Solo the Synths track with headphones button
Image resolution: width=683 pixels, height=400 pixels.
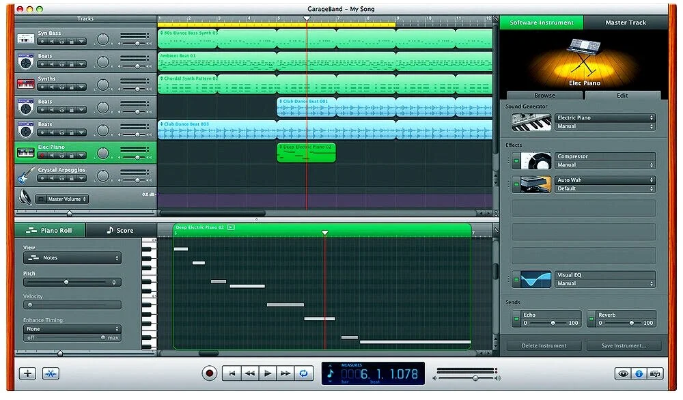62,87
